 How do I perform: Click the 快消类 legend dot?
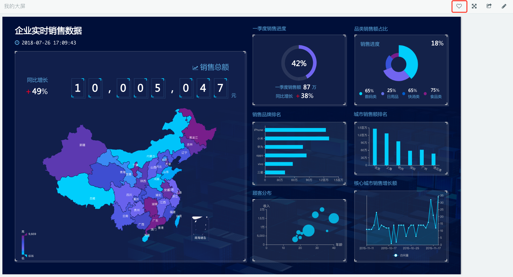[404, 94]
